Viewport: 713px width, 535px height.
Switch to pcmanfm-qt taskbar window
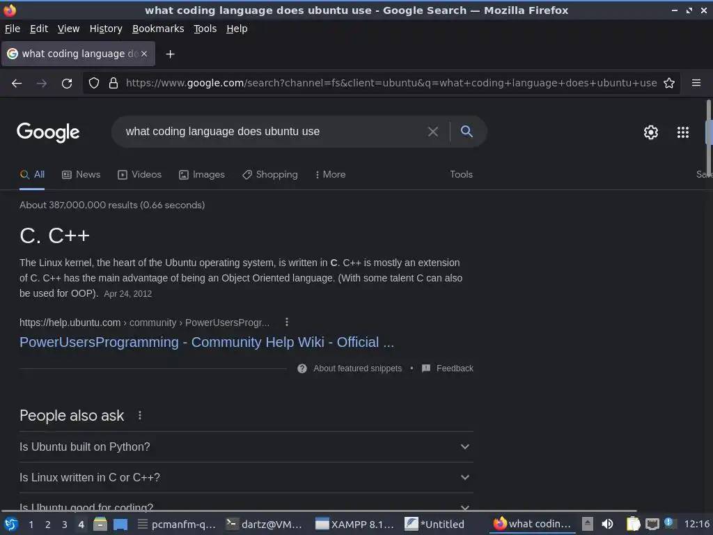pyautogui.click(x=177, y=524)
